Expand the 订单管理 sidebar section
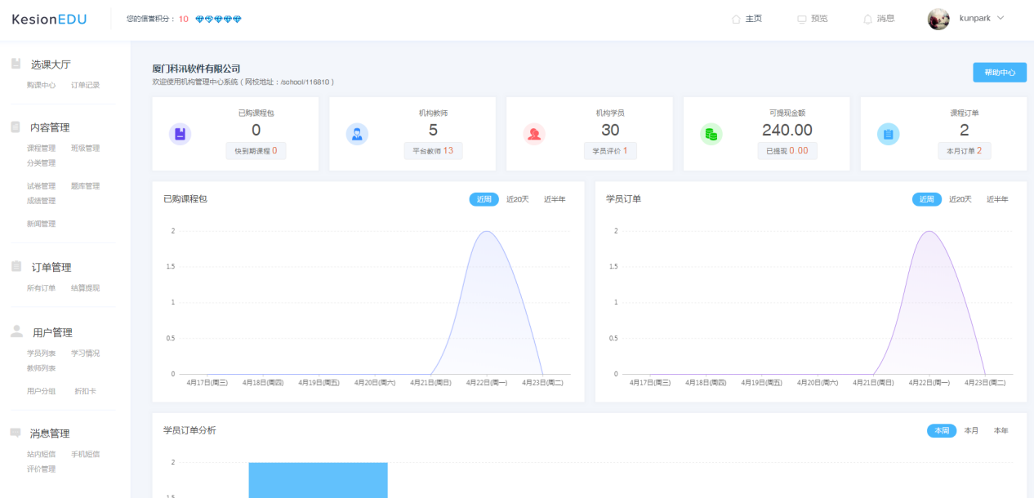The image size is (1034, 498). click(x=51, y=267)
